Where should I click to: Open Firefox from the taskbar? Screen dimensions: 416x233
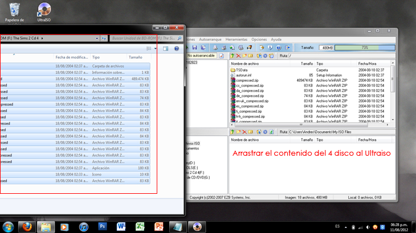(x=27, y=227)
